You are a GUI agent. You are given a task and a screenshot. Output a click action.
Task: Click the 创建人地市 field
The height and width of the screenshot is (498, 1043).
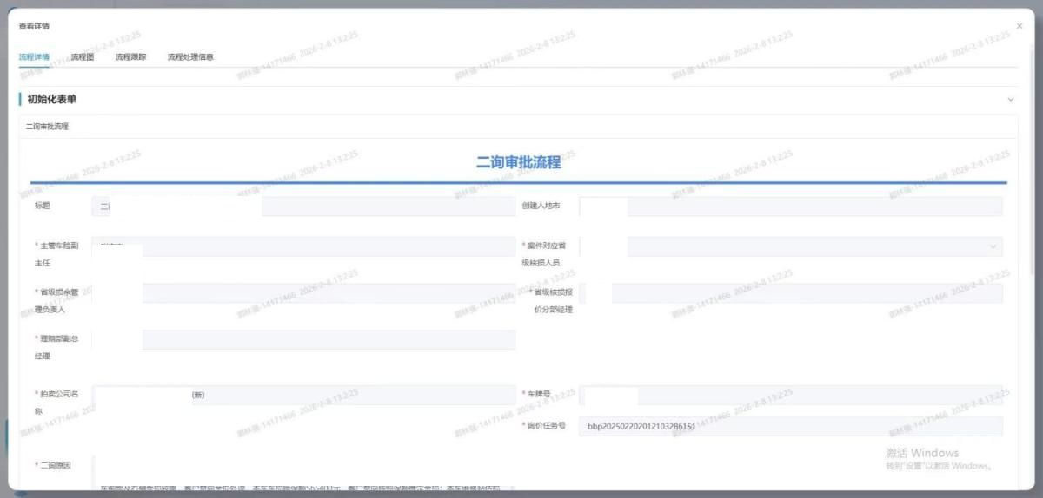coord(790,206)
